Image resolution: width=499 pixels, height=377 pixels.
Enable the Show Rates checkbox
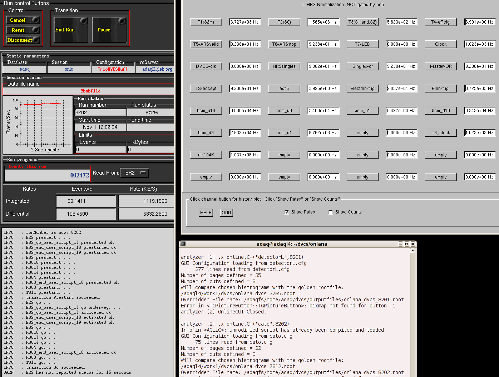coord(287,212)
